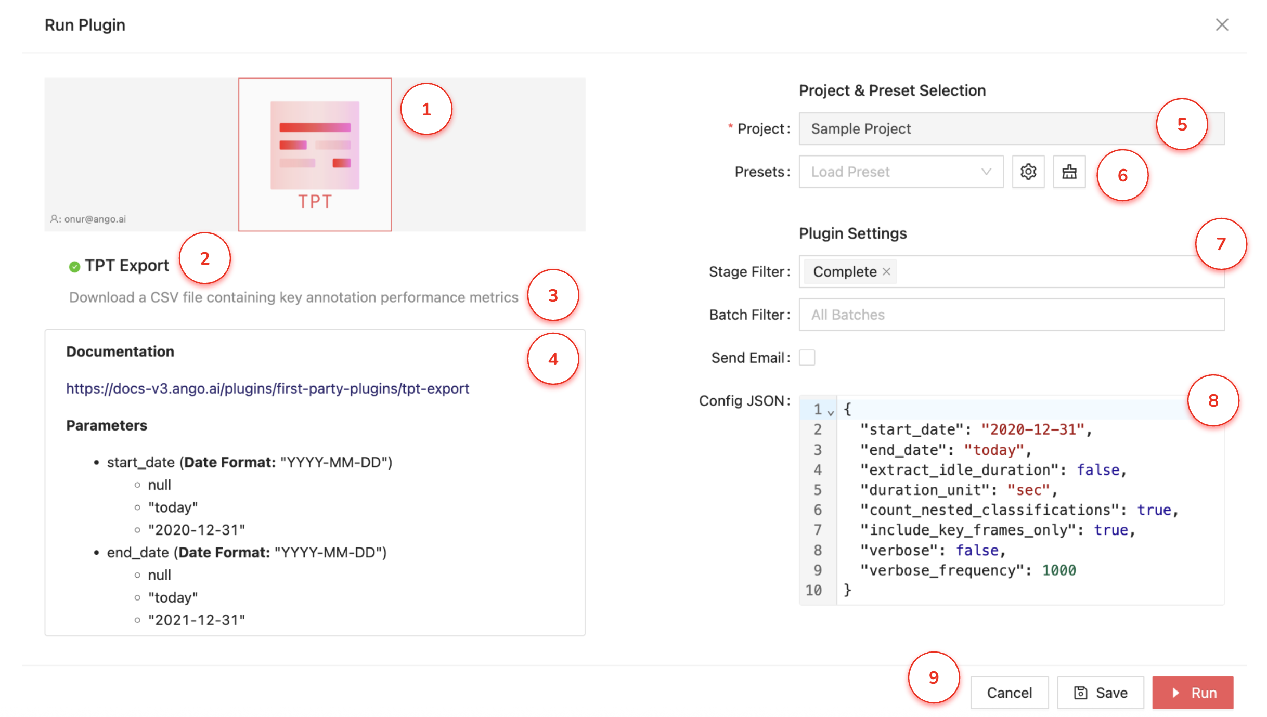Click the green status dot beside TPT Export

pos(74,267)
